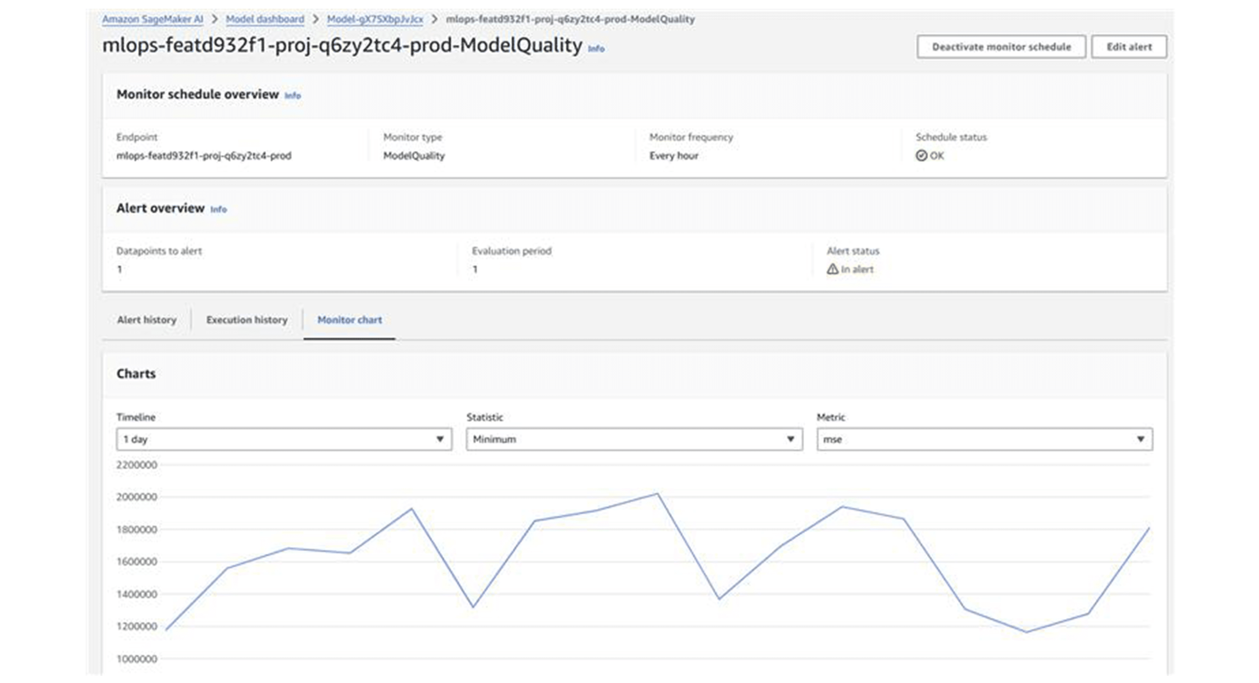Viewport: 1259px width, 683px height.
Task: Open Info link beside page title
Action: click(596, 49)
